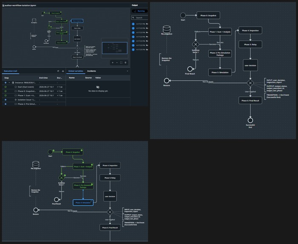The image size is (298, 244).
Task: Click the green check status icon on Start row
Action: 6,87
